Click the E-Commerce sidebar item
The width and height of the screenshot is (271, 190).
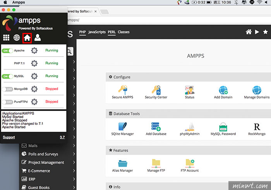(x=48, y=171)
